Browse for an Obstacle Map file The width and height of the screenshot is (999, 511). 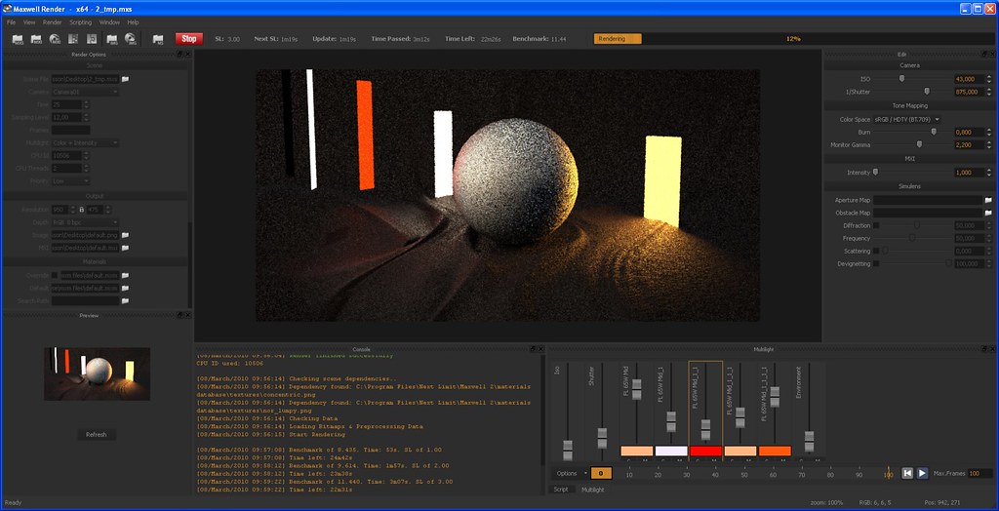tap(988, 213)
